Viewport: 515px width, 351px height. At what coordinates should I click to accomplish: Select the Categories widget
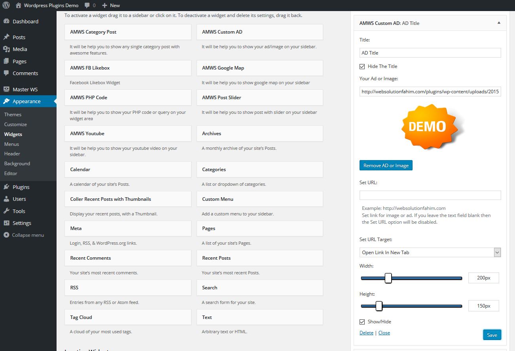click(x=260, y=170)
